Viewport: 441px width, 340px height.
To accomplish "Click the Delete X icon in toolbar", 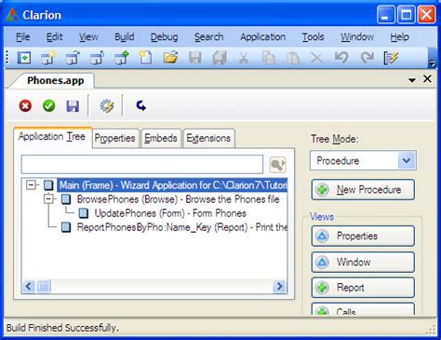I will tap(317, 58).
